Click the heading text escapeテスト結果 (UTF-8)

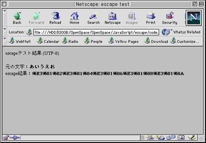[x=32, y=53]
